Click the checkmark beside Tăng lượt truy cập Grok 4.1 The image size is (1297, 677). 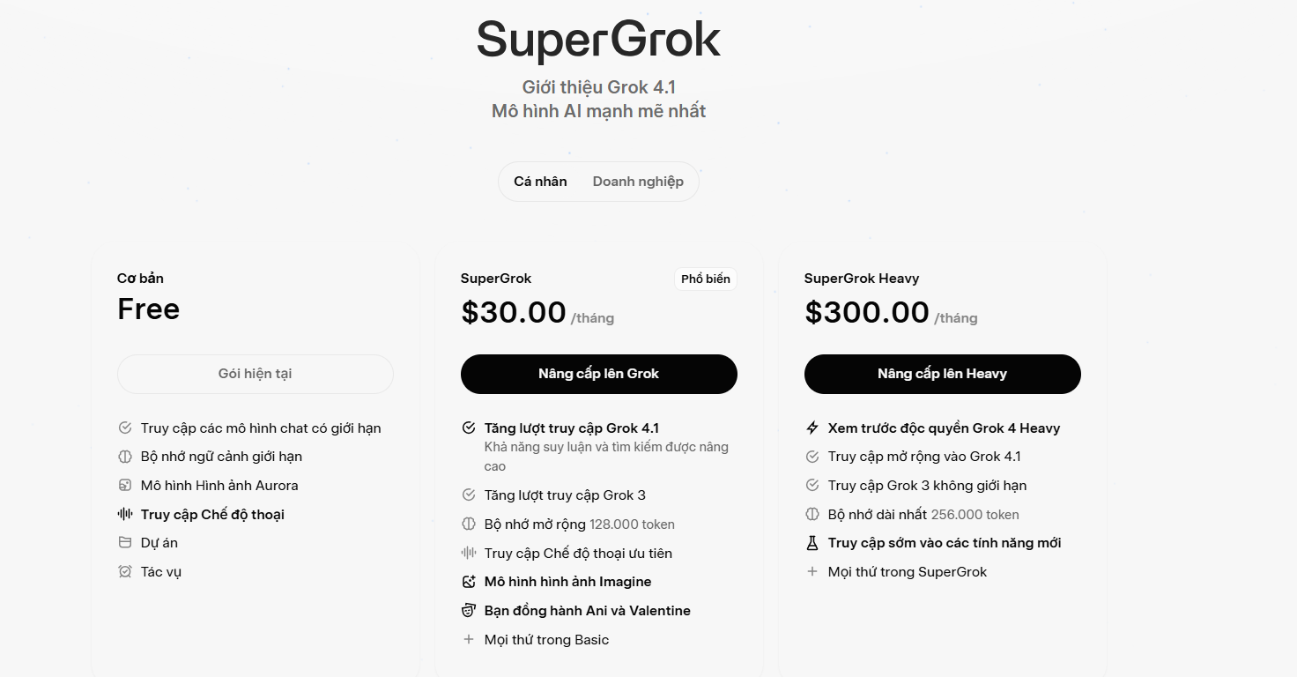pyautogui.click(x=469, y=428)
